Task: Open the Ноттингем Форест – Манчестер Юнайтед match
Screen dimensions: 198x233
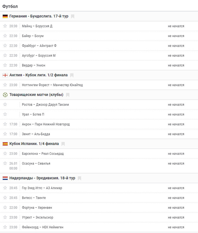Action: pyautogui.click(x=53, y=85)
